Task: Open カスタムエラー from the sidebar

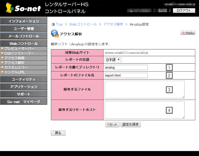Action: coord(16,67)
